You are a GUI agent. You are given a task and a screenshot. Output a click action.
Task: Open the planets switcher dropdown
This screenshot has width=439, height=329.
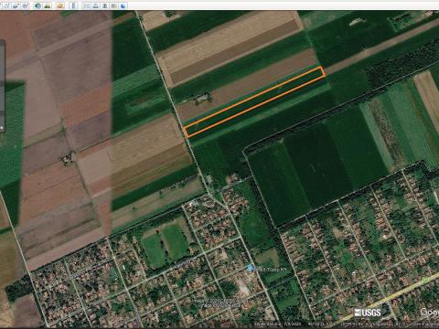60,5
